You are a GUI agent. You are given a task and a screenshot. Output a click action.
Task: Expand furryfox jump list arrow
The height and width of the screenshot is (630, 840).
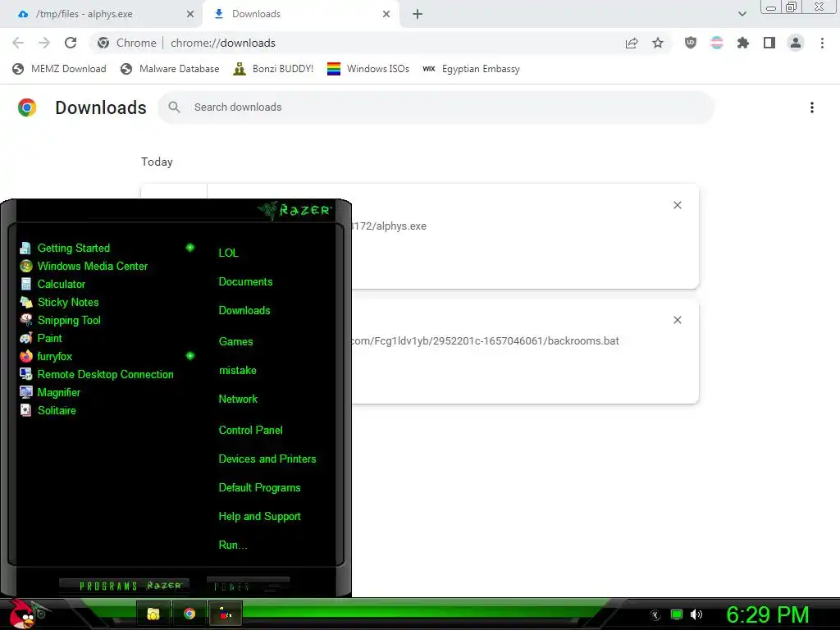coord(190,356)
